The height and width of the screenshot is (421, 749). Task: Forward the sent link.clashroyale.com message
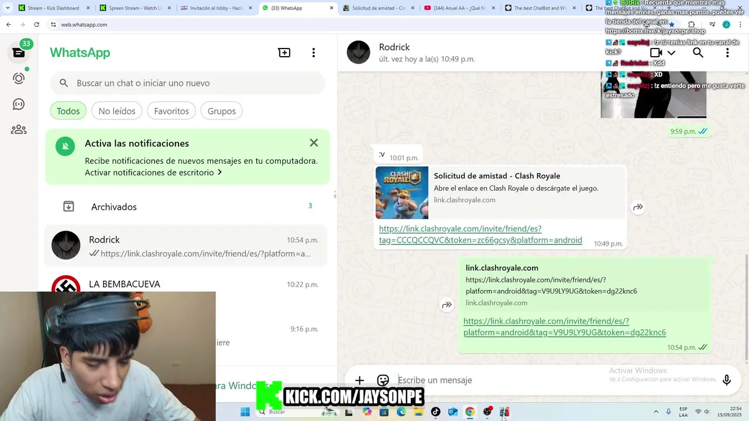click(447, 305)
